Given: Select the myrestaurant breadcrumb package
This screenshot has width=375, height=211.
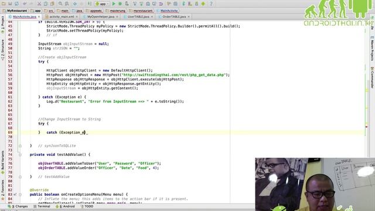Looking at the screenshot, I should coord(141,11).
